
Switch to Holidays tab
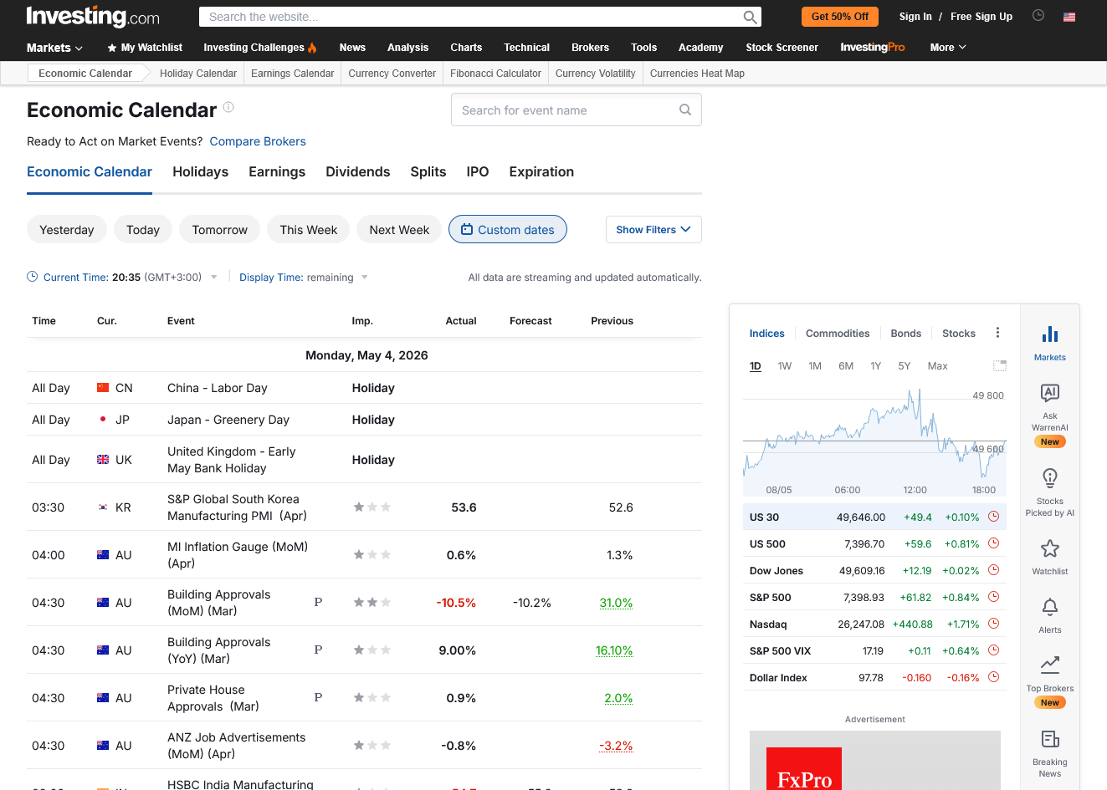(201, 171)
